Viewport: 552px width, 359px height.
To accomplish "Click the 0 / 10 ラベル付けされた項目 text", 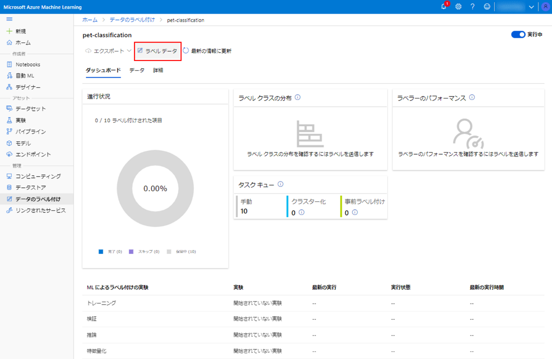I will point(128,120).
